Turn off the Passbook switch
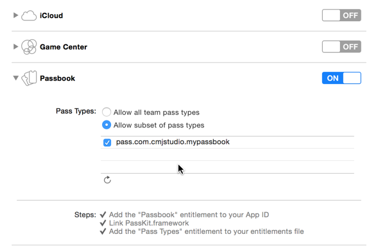 click(341, 78)
